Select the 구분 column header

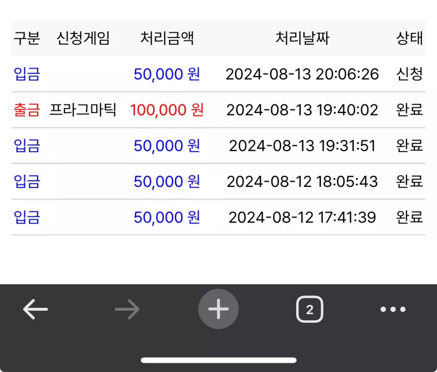pos(27,38)
